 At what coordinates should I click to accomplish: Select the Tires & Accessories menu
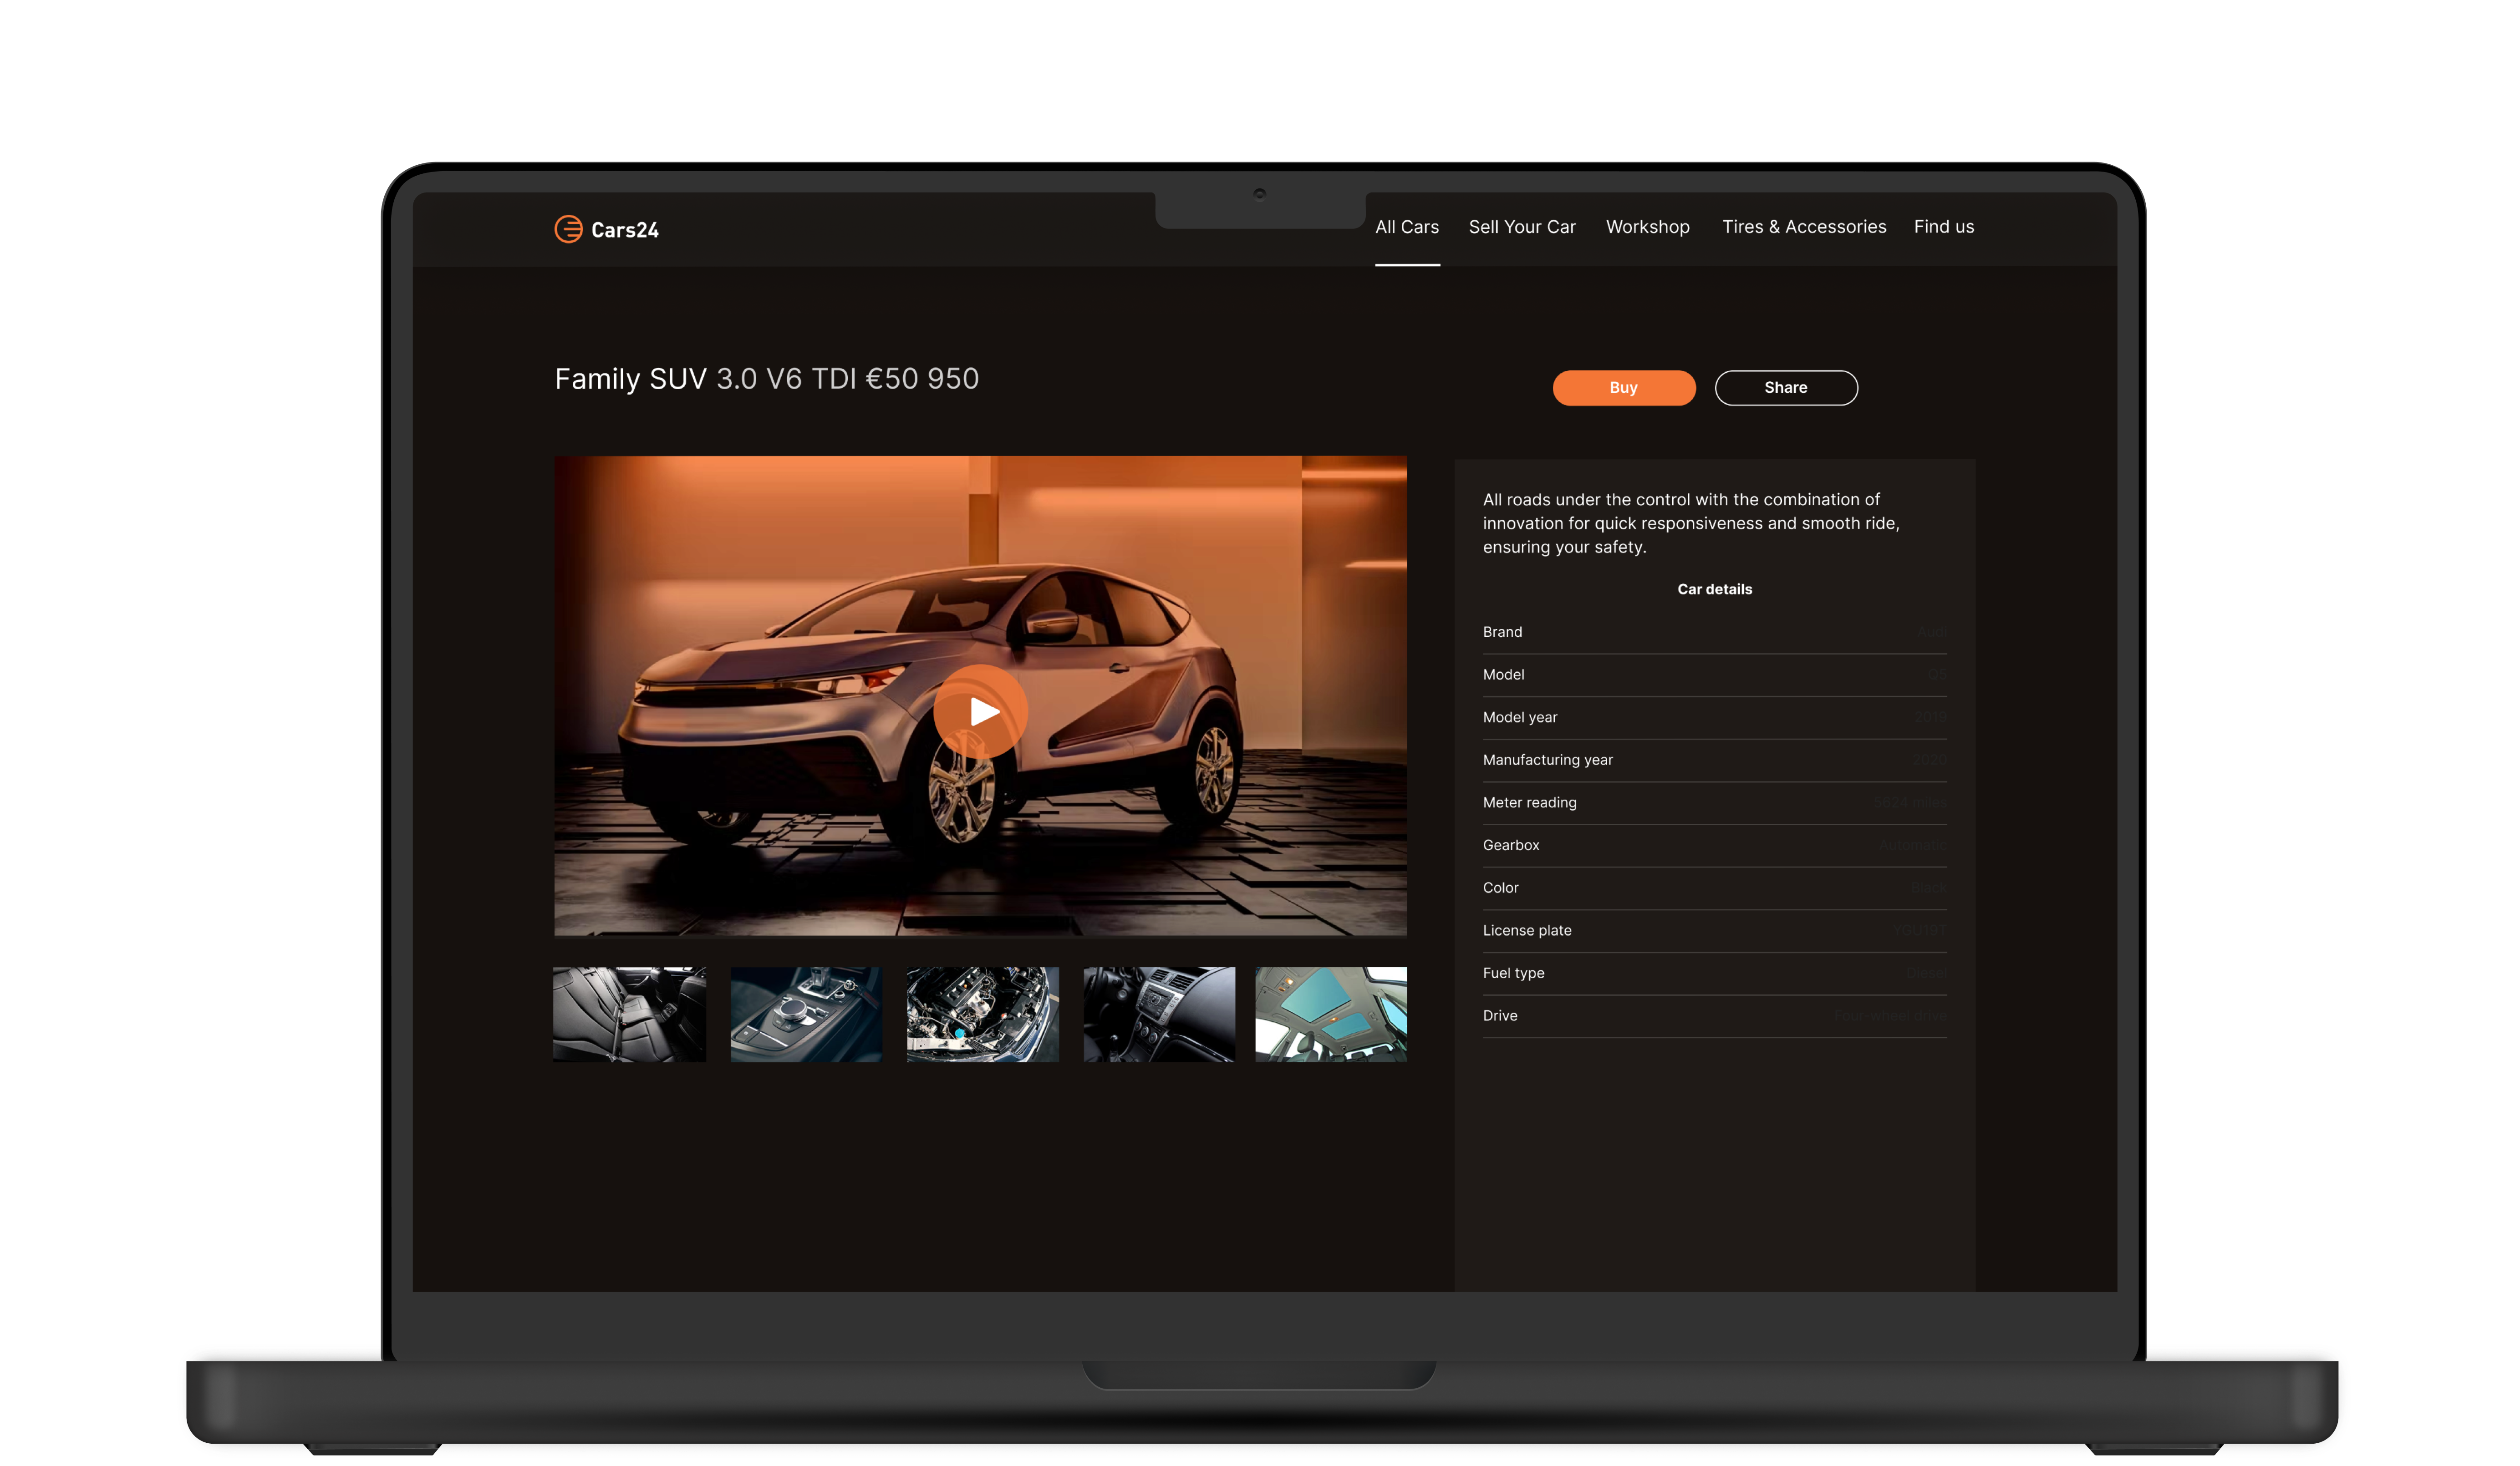point(1803,227)
